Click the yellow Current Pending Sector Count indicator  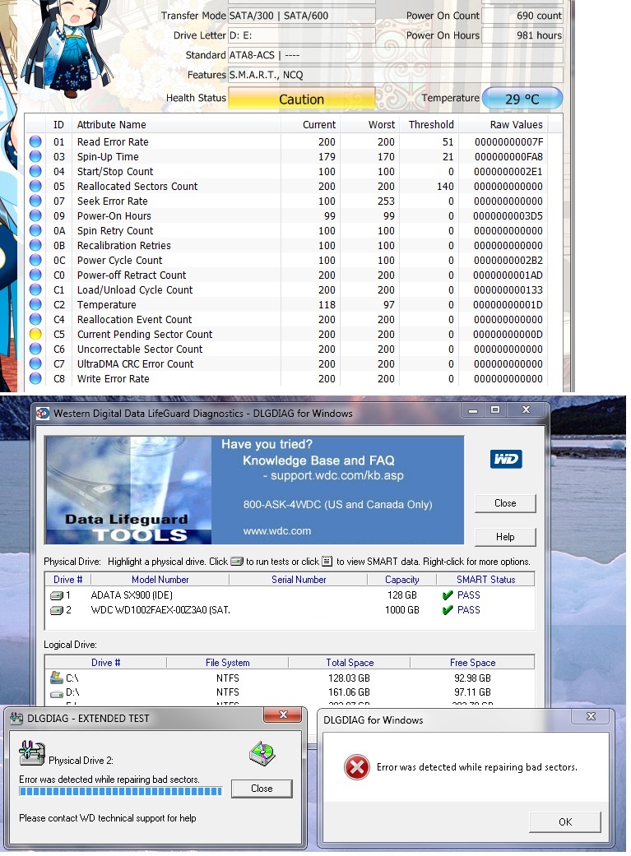[x=35, y=334]
